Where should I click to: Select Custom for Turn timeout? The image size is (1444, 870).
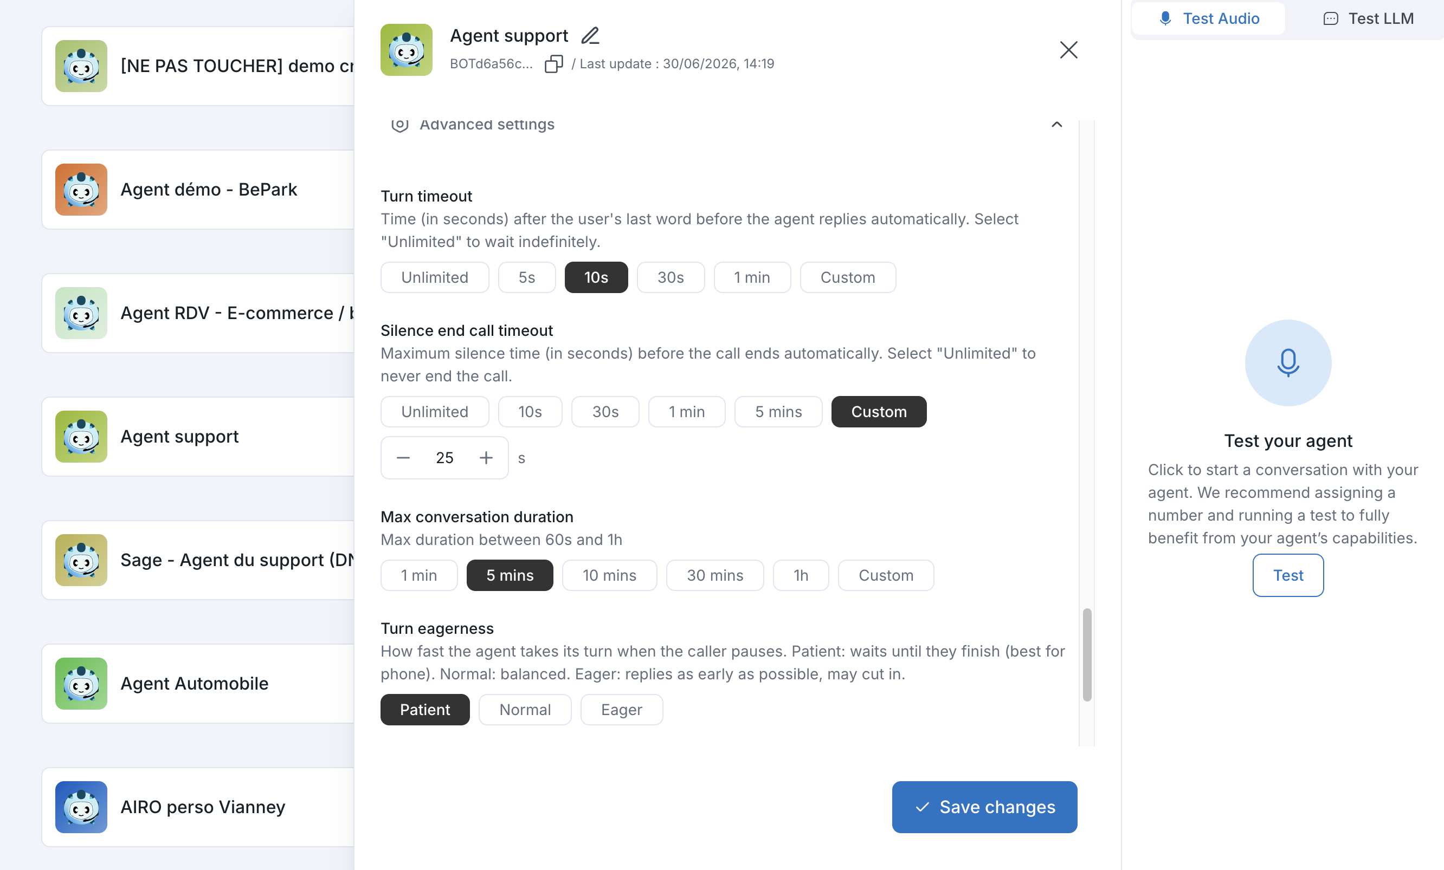point(847,277)
